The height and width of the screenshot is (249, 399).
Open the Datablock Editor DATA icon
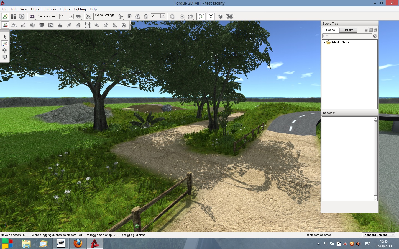pyautogui.click(x=51, y=25)
